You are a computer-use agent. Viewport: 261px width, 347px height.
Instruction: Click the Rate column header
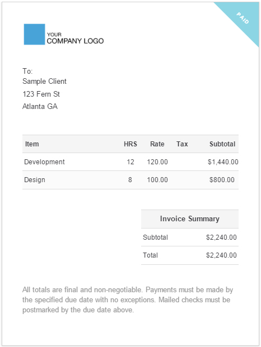coord(157,144)
